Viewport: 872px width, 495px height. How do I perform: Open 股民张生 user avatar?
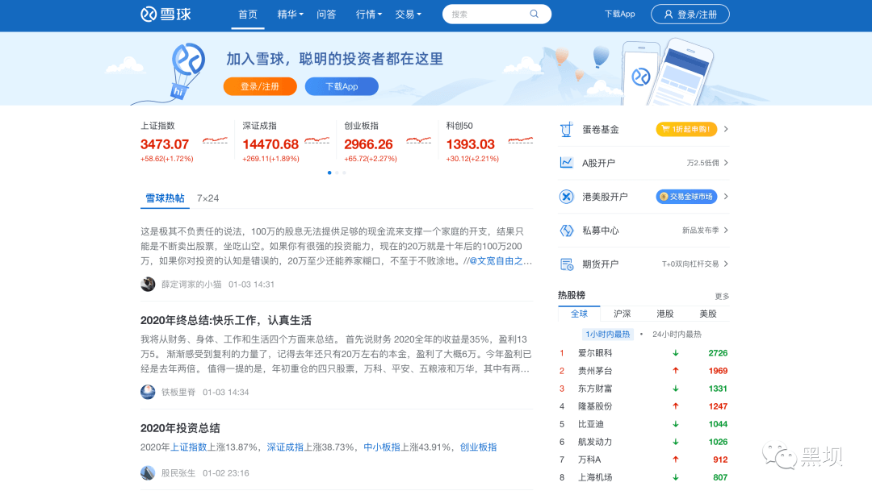pyautogui.click(x=148, y=472)
